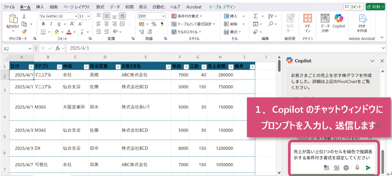The height and width of the screenshot is (176, 392).
Task: Open the アドイン add-ins button
Action: point(308,23)
